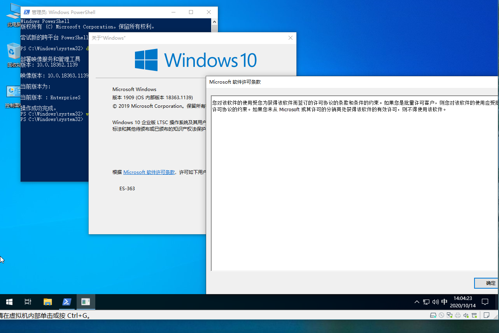Click the '操作成功完成。' line in PowerShell

tap(39, 108)
